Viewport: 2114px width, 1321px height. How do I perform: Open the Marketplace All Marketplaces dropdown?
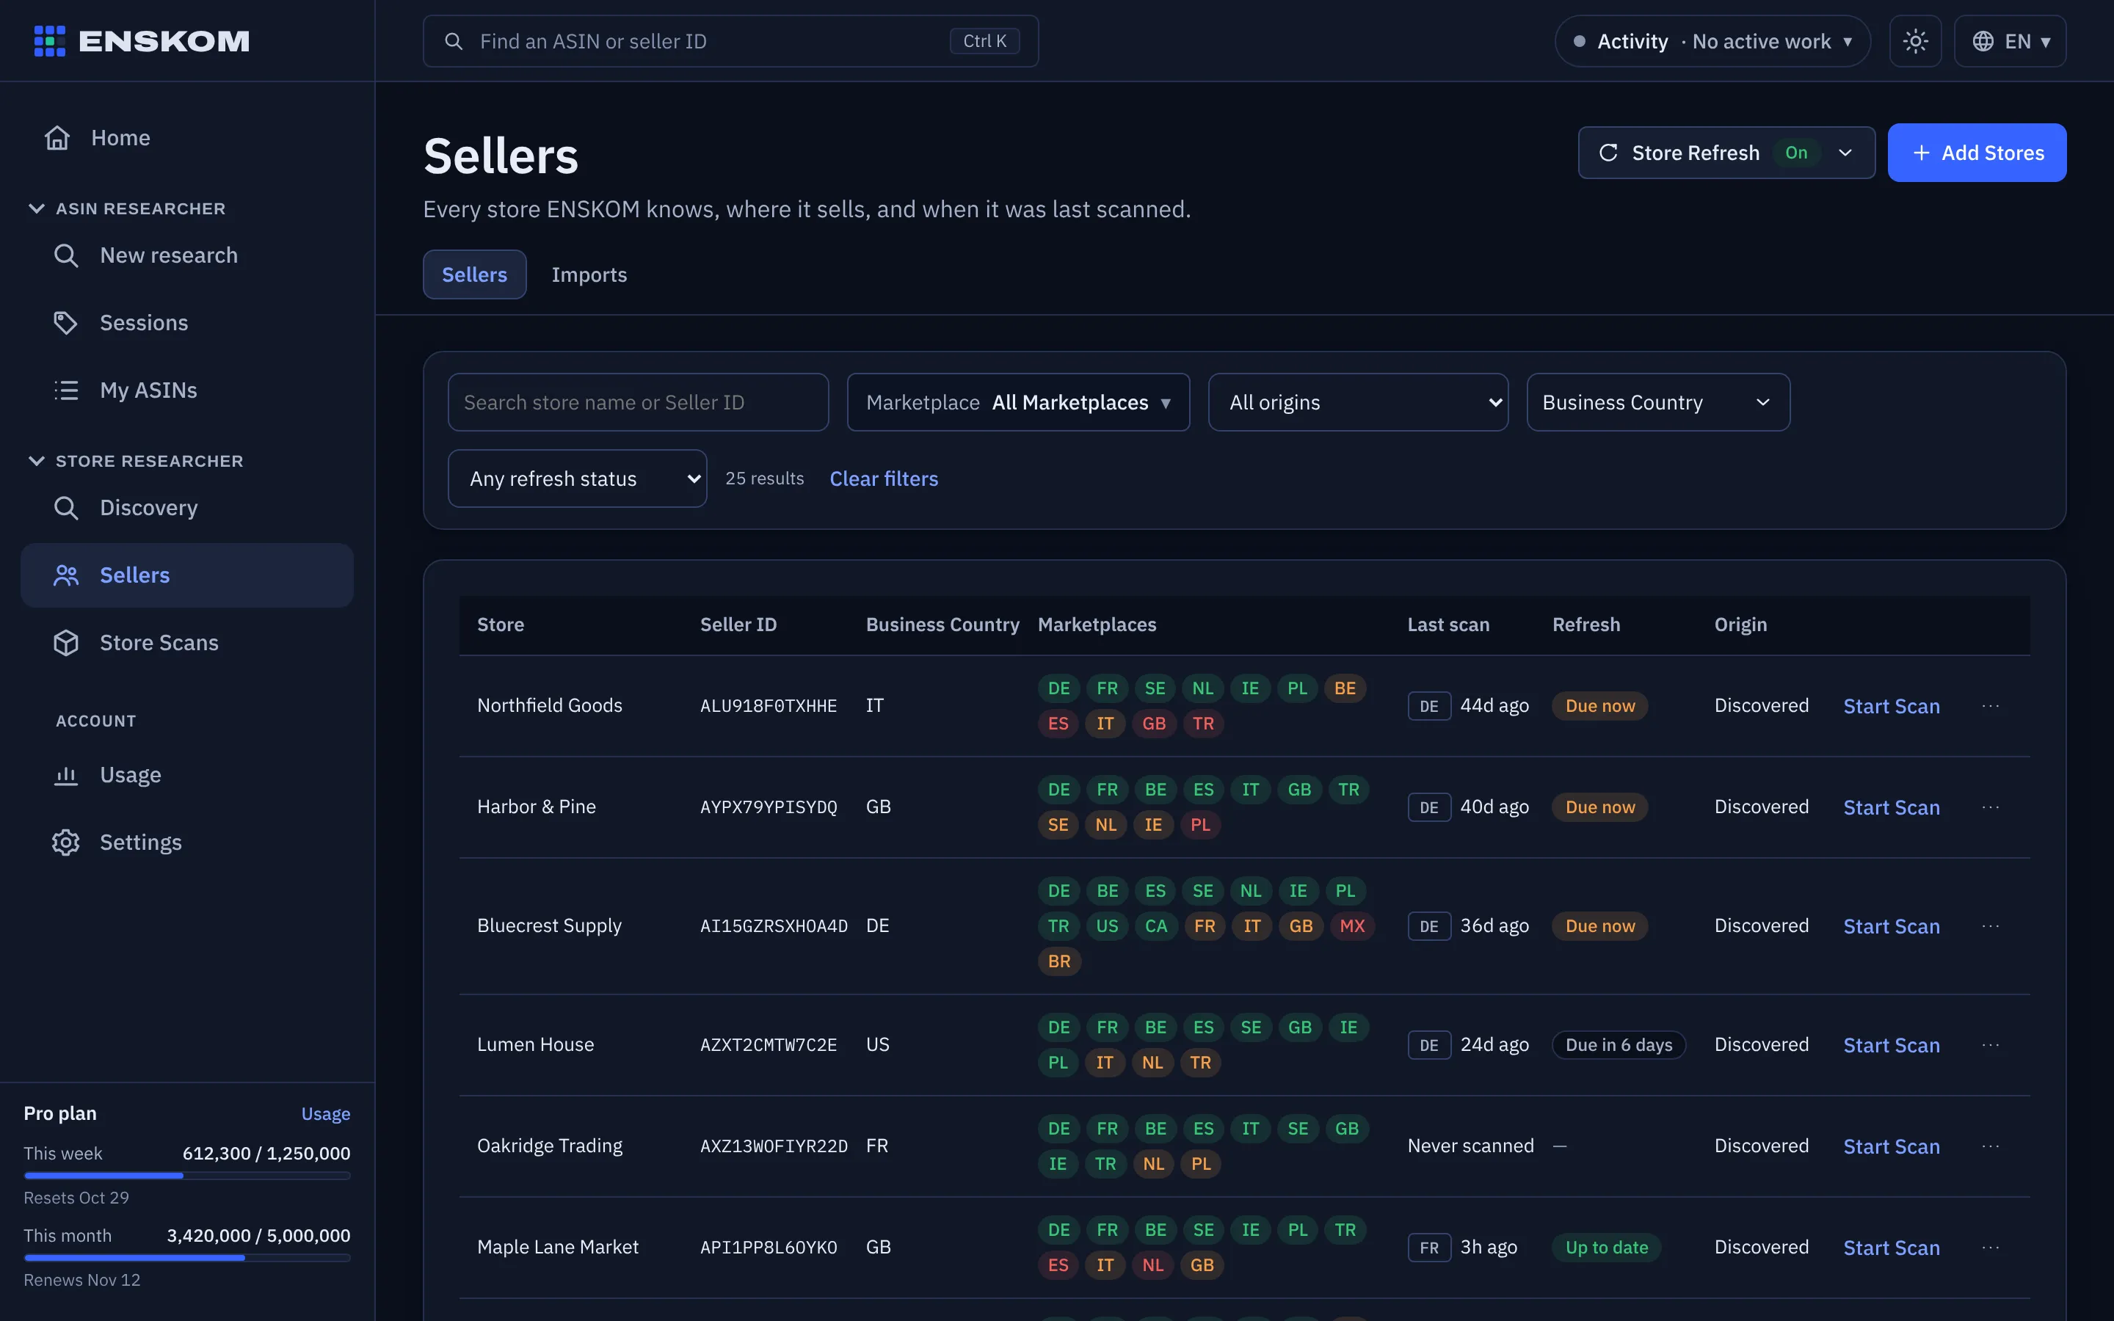[1017, 402]
